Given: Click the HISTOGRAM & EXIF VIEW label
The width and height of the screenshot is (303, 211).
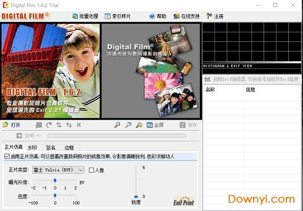Looking at the screenshot, I should [228, 66].
